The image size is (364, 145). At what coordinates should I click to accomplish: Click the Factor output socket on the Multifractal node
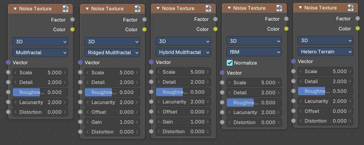[72, 20]
